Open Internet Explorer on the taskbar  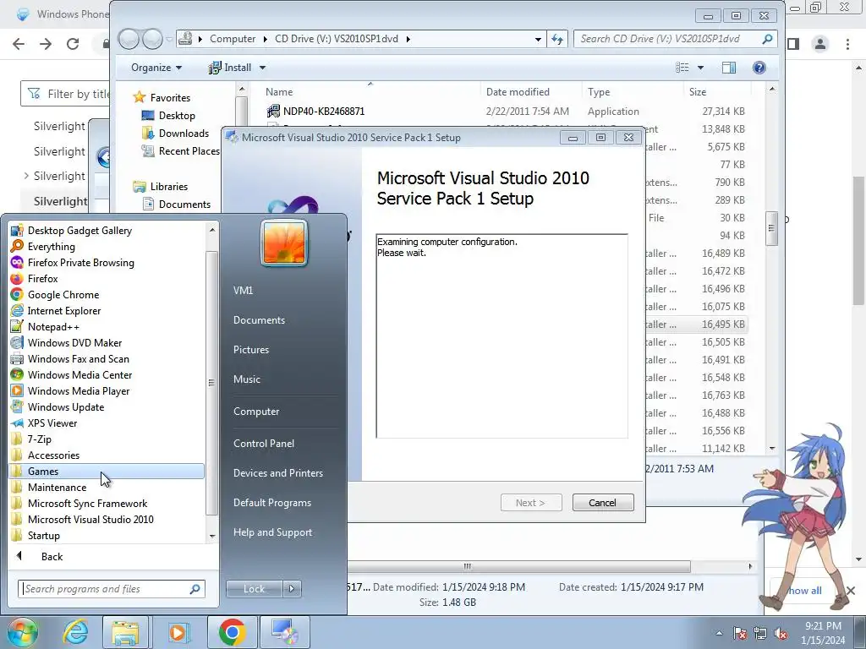click(x=75, y=632)
